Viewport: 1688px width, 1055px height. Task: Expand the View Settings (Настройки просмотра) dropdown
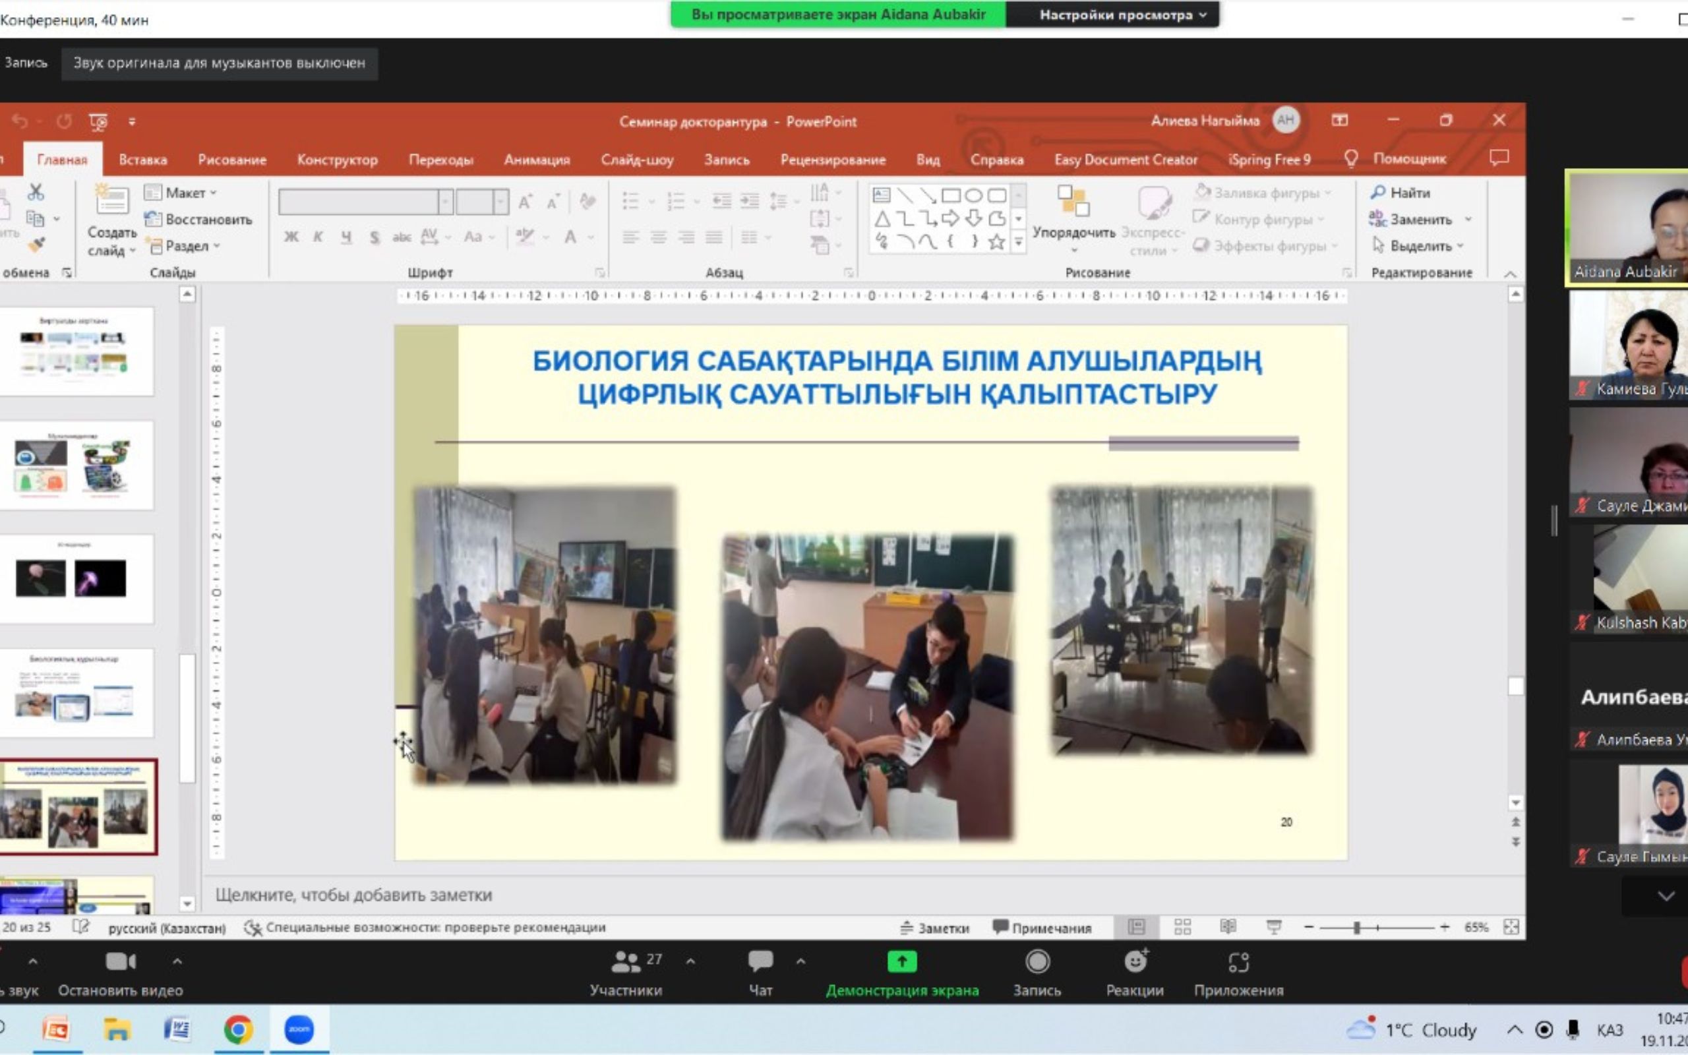(1122, 15)
